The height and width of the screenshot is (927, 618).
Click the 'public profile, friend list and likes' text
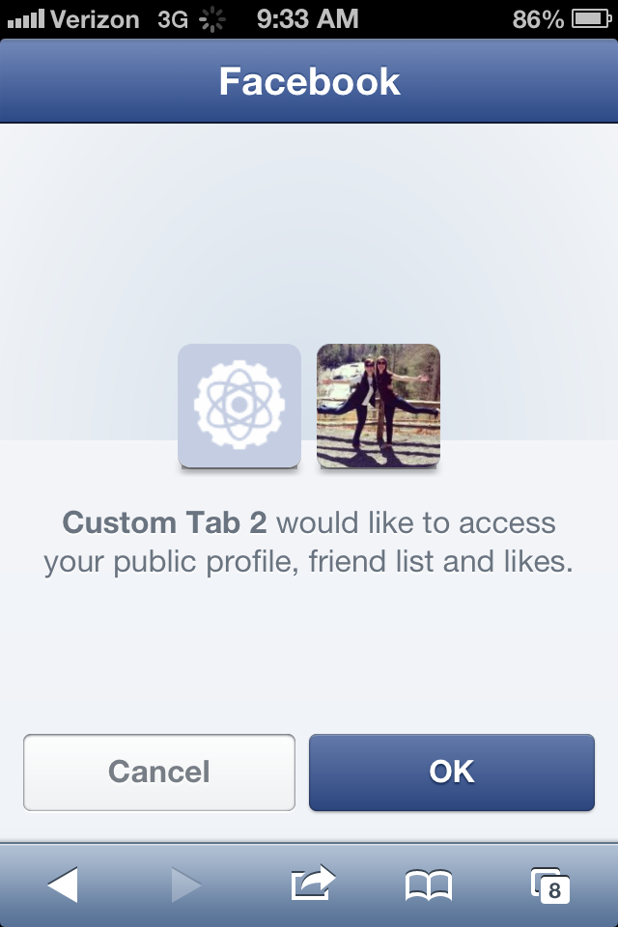(x=343, y=562)
